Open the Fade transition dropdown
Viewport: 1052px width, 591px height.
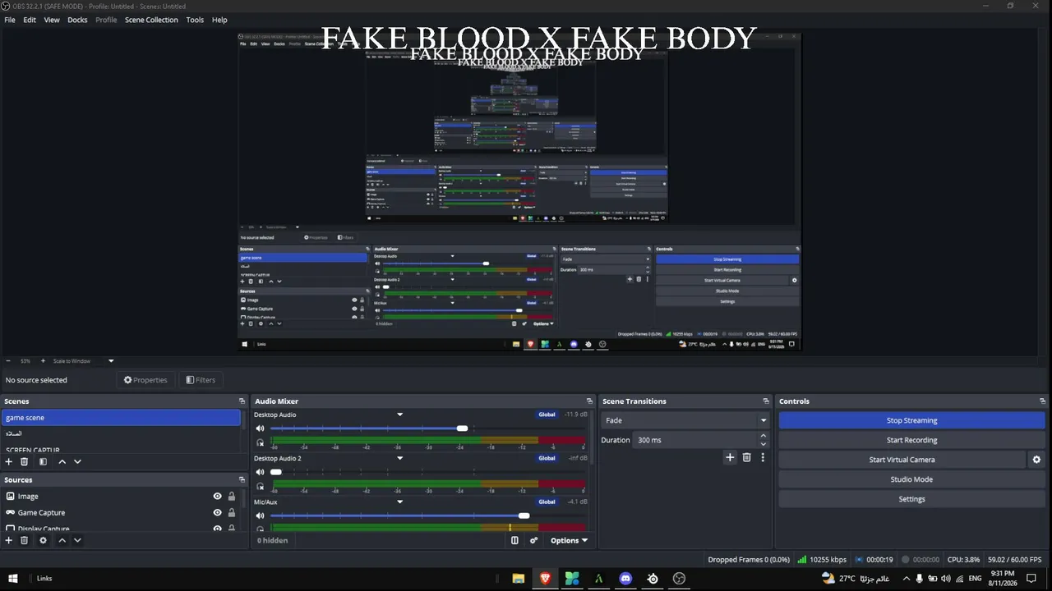[685, 420]
